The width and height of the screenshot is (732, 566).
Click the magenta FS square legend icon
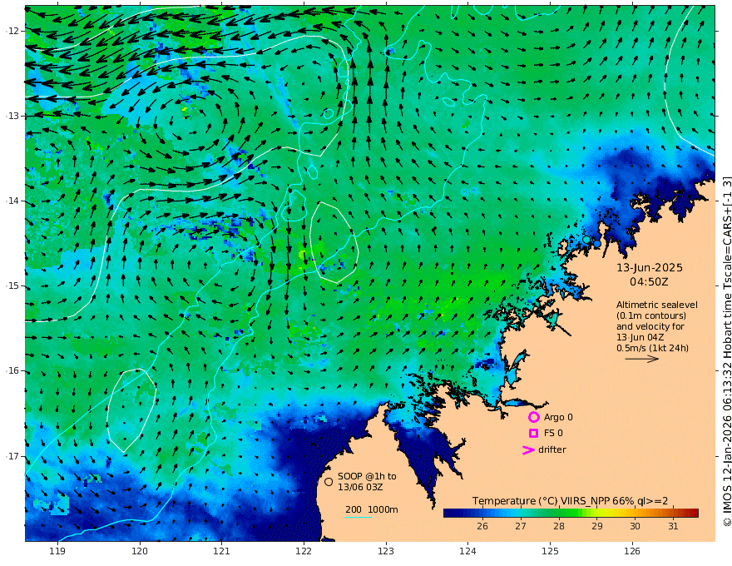tap(533, 434)
